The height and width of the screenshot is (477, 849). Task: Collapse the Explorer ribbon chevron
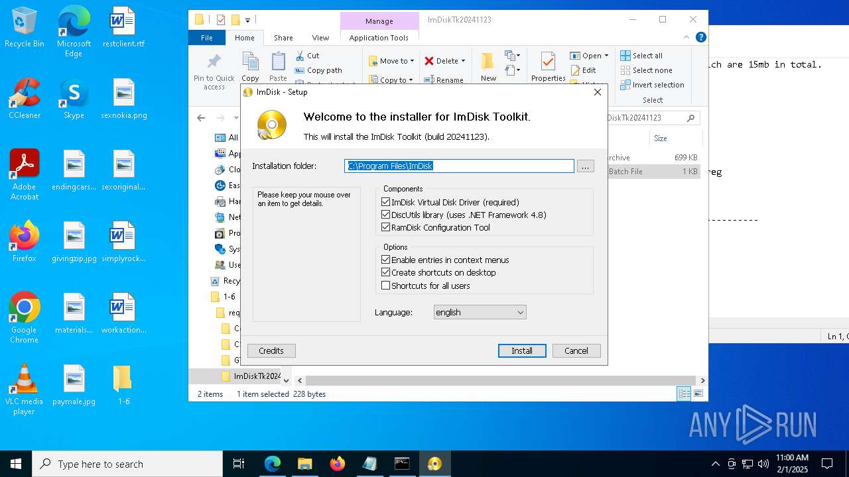(x=687, y=38)
